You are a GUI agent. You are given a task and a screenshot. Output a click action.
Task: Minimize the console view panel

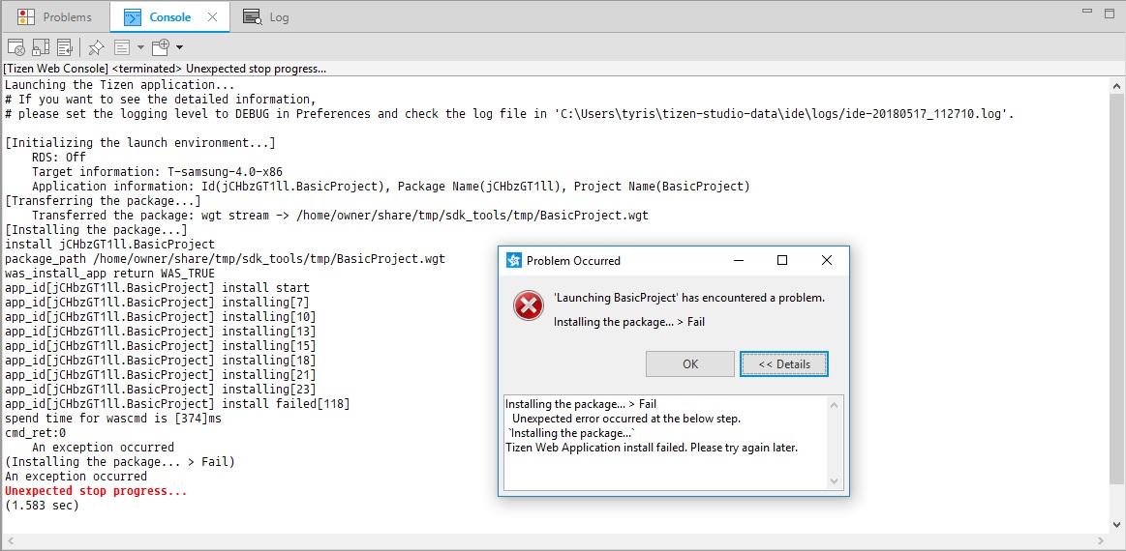point(1087,12)
